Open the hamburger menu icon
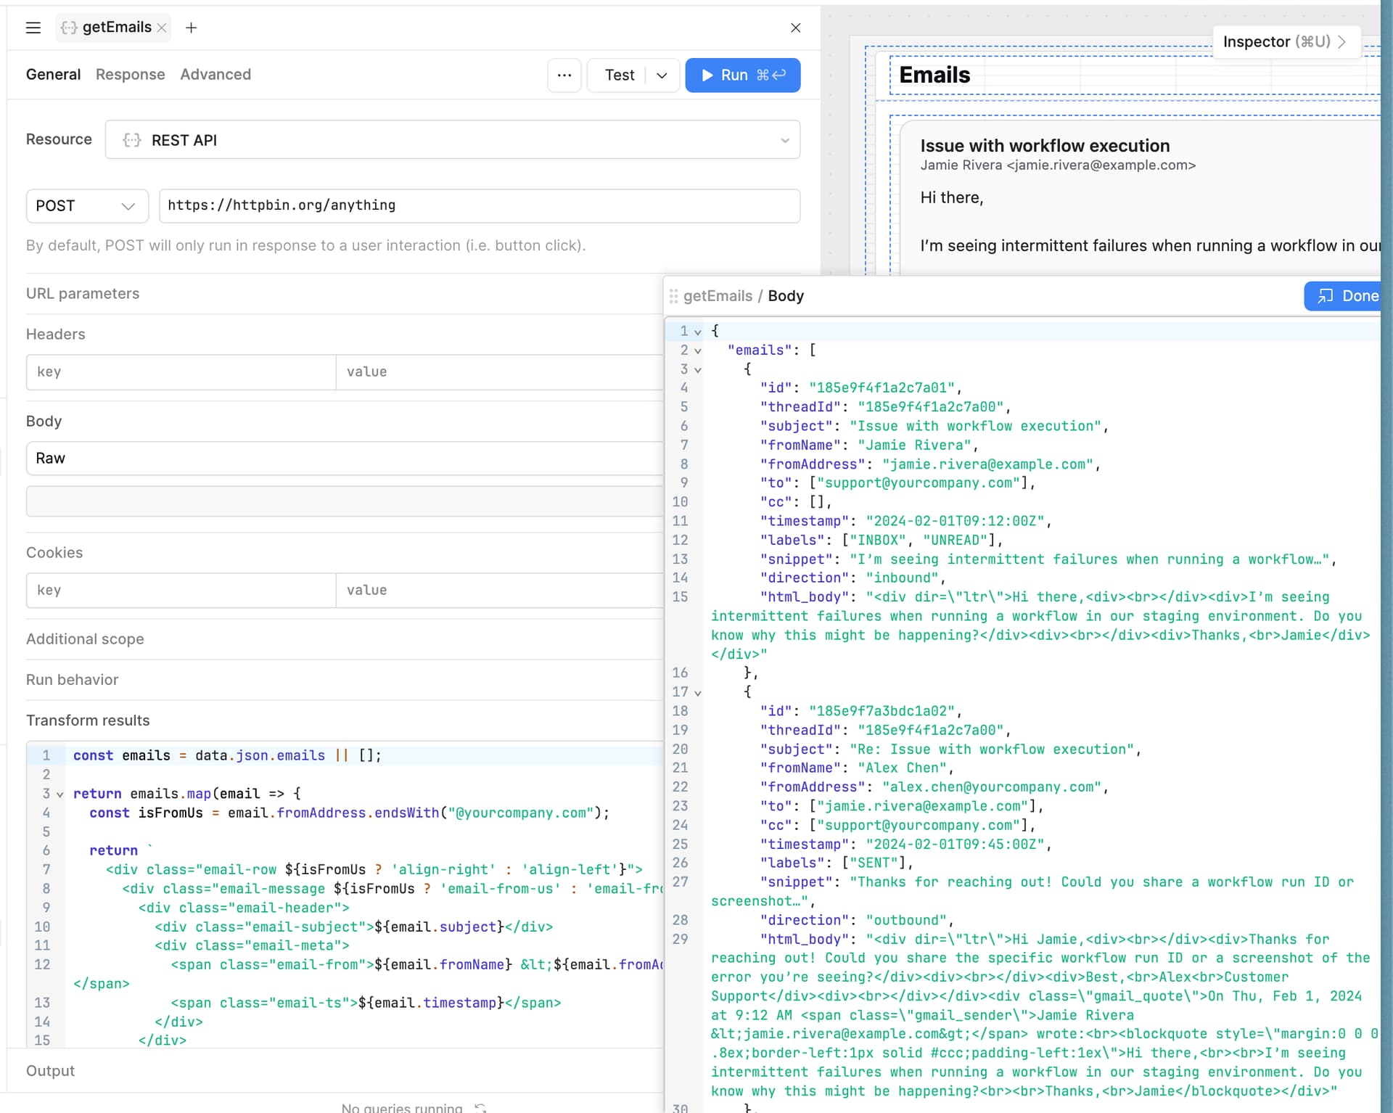The width and height of the screenshot is (1393, 1113). (x=33, y=28)
